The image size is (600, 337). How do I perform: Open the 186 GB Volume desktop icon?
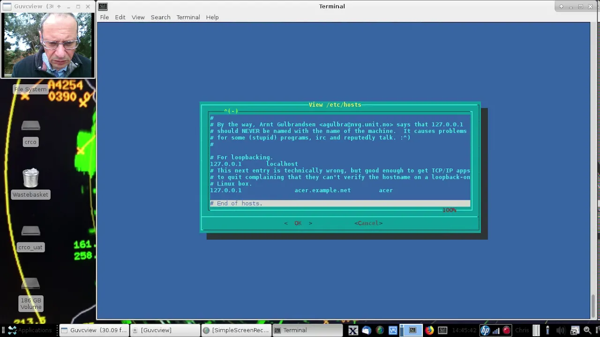click(x=30, y=295)
